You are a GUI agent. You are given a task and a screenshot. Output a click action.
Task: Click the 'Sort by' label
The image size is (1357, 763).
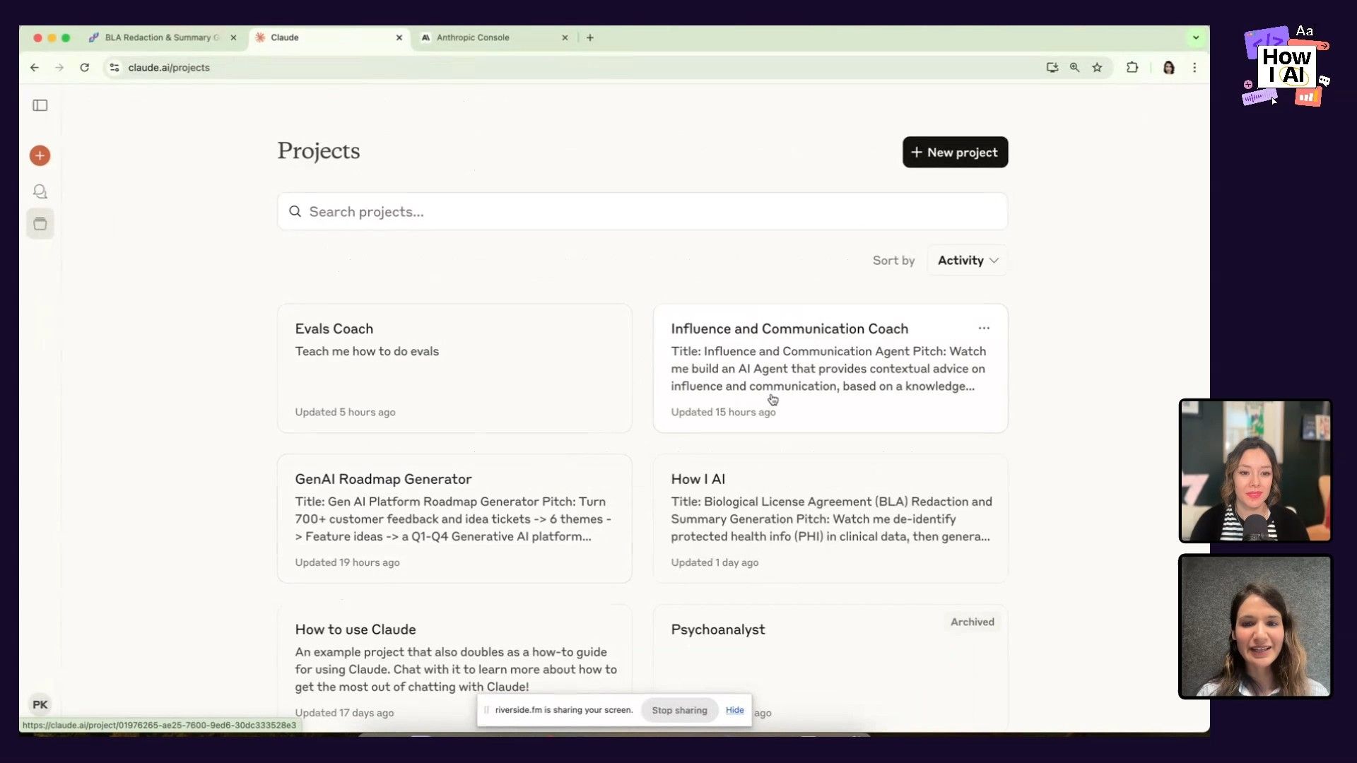click(893, 260)
